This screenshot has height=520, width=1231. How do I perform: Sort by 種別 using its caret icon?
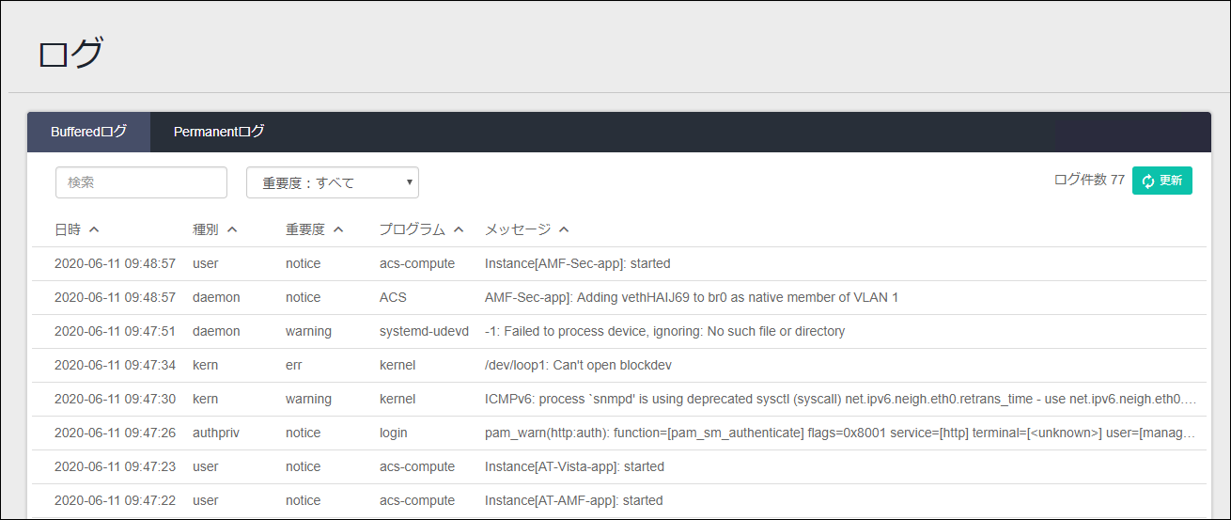[232, 229]
